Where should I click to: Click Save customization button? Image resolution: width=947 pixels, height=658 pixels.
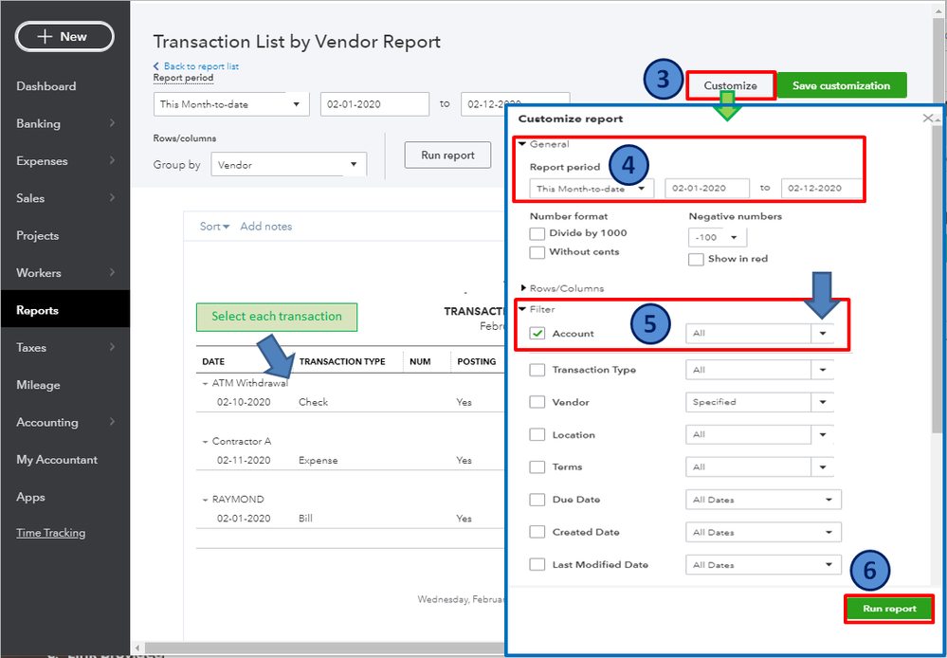pyautogui.click(x=842, y=85)
